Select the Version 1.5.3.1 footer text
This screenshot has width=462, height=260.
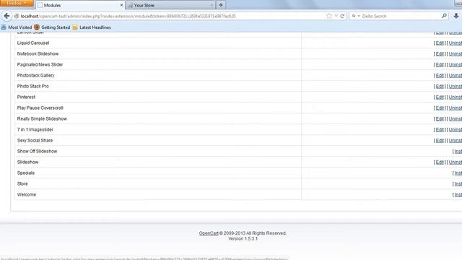[243, 239]
